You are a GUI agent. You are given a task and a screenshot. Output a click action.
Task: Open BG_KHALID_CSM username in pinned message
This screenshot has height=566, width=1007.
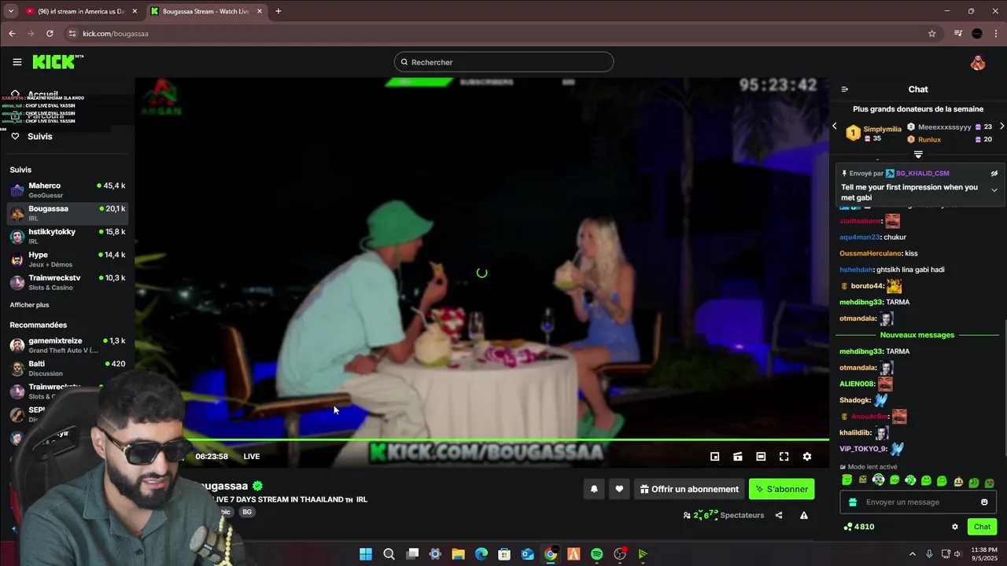click(923, 174)
